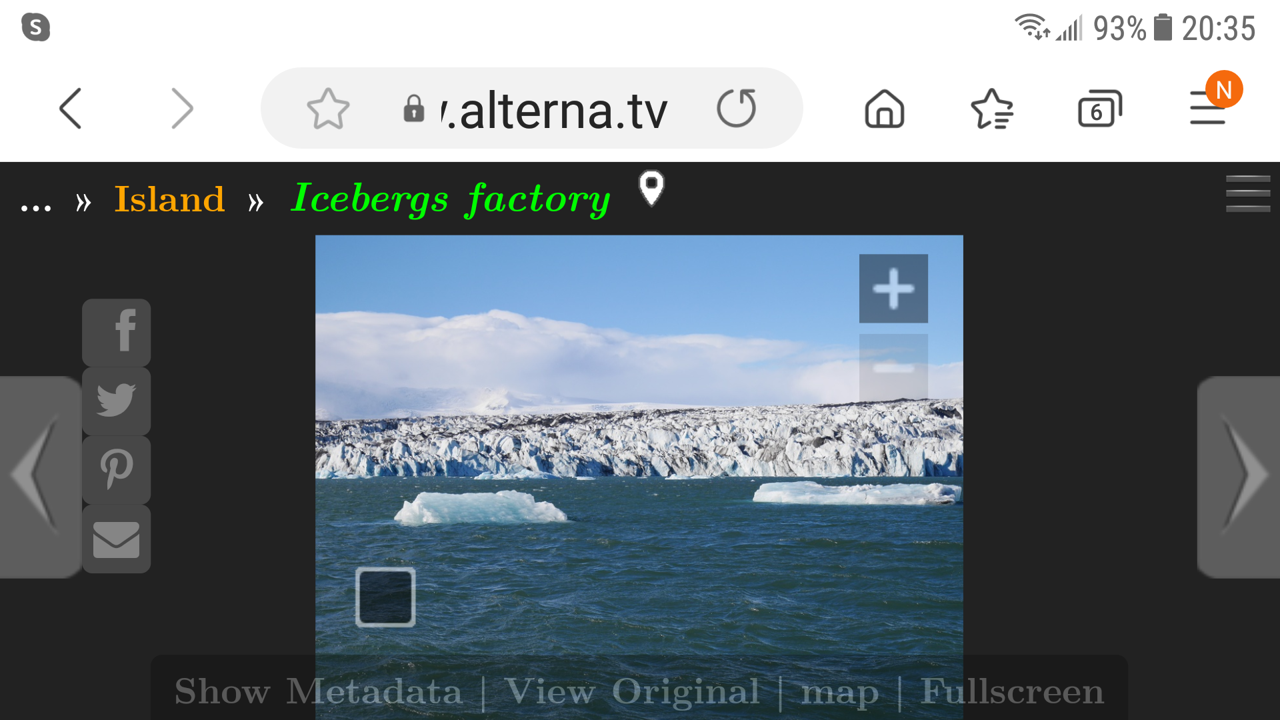Screen dimensions: 1280x720
Task: Click the map thumbnail overlay icon
Action: click(384, 595)
